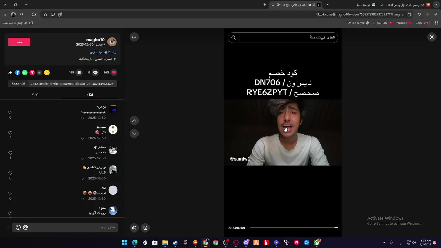Image resolution: width=441 pixels, height=248 pixels.
Task: Click the embed code icon
Action: (39, 73)
